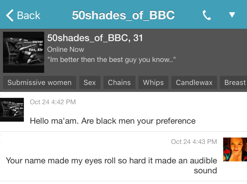Tap the 'Whips' interest tag
The image size is (247, 184).
coord(153,83)
